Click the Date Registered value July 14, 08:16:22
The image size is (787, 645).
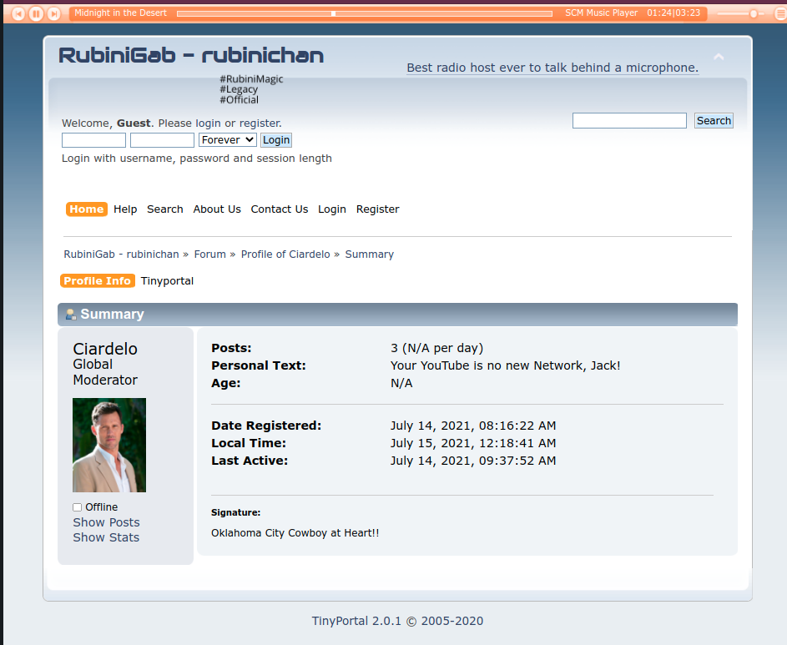473,426
